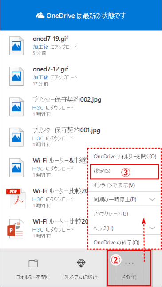Click the 17分前 timestamp text
162x287 pixels.
click(41, 84)
